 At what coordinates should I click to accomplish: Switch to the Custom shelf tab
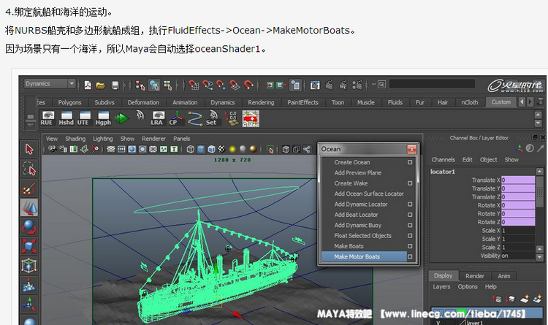pos(501,102)
